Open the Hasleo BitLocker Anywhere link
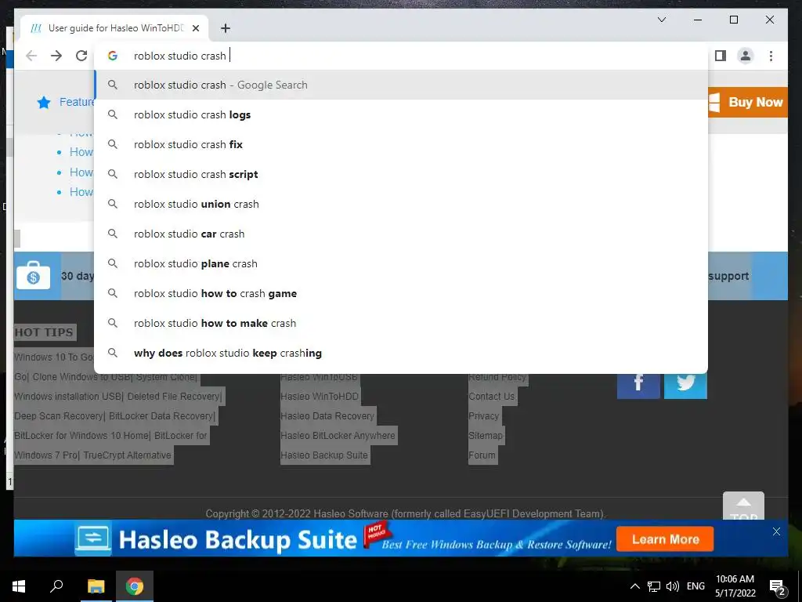The image size is (802, 602). click(338, 435)
